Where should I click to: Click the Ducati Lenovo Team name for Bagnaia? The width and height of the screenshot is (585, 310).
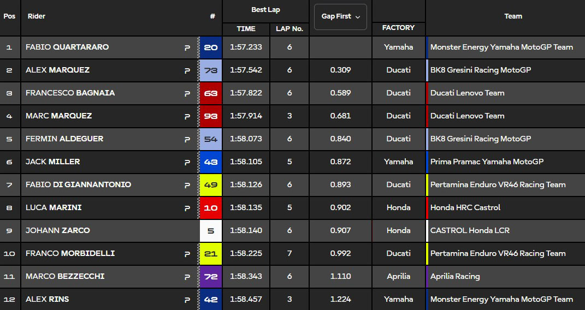pos(467,93)
